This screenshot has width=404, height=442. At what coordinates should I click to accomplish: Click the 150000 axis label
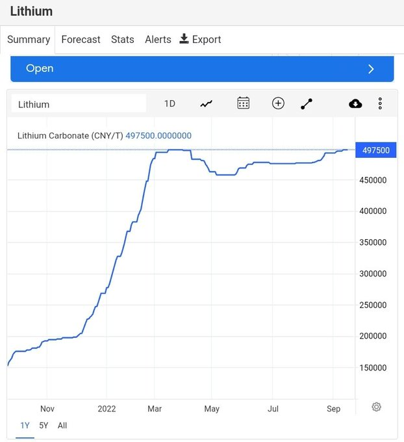tap(373, 368)
